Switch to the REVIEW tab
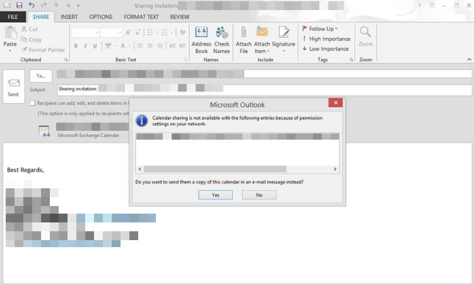This screenshot has width=474, height=285. click(179, 17)
